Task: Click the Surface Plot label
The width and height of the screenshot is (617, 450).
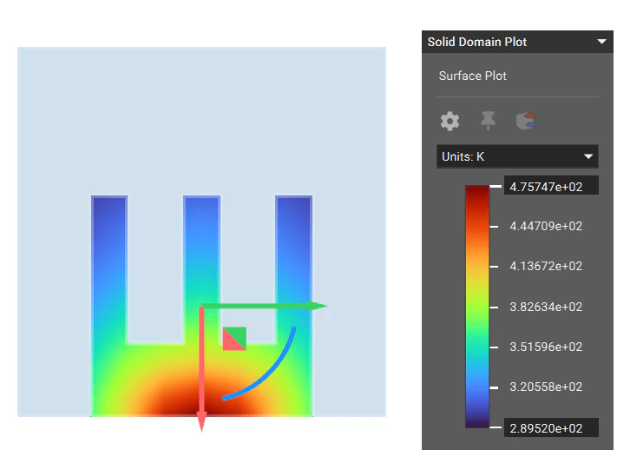Action: [x=473, y=76]
